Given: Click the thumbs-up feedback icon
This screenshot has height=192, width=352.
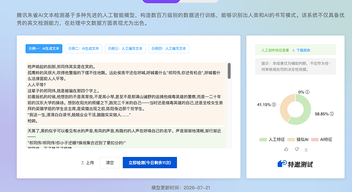Looking at the screenshot, I should (286, 149).
